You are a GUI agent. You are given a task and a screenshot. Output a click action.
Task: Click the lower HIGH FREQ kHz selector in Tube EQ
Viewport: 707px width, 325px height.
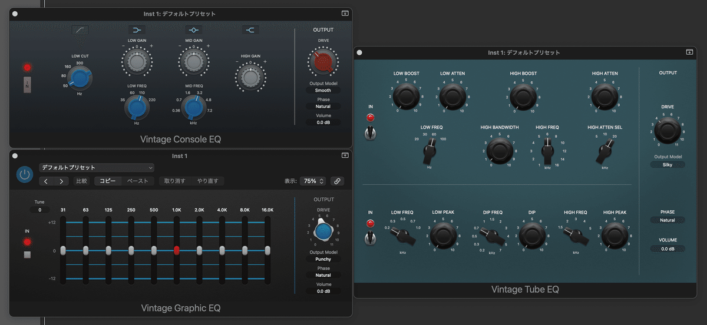click(x=576, y=237)
